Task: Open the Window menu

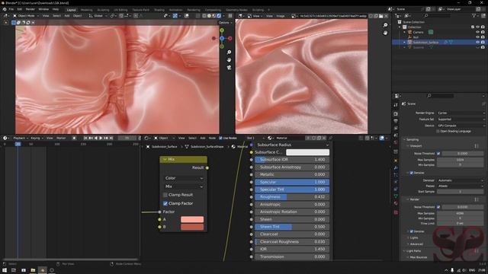Action: coord(43,9)
